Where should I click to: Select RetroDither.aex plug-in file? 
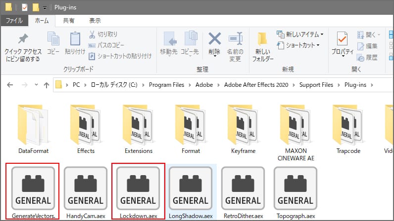click(x=243, y=192)
